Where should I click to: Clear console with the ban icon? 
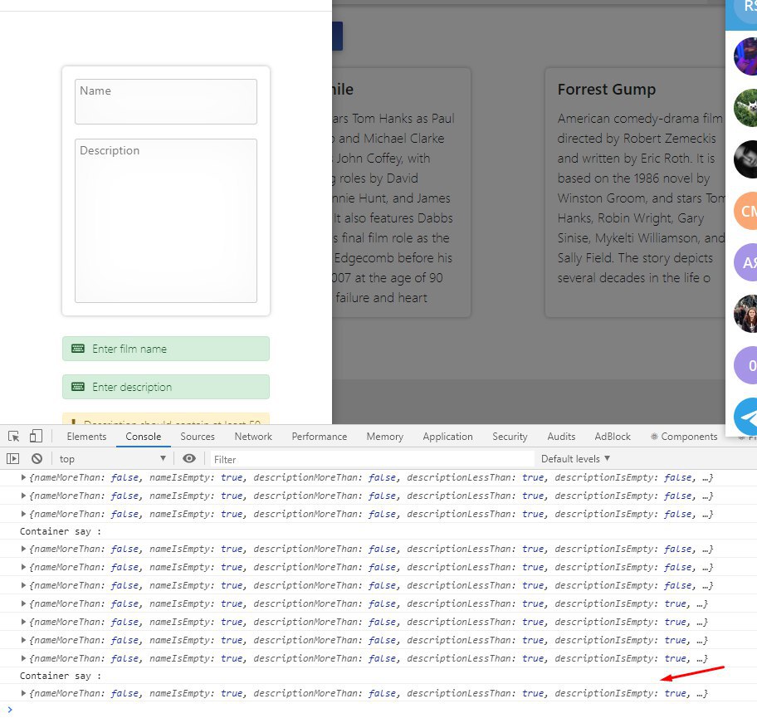point(37,458)
